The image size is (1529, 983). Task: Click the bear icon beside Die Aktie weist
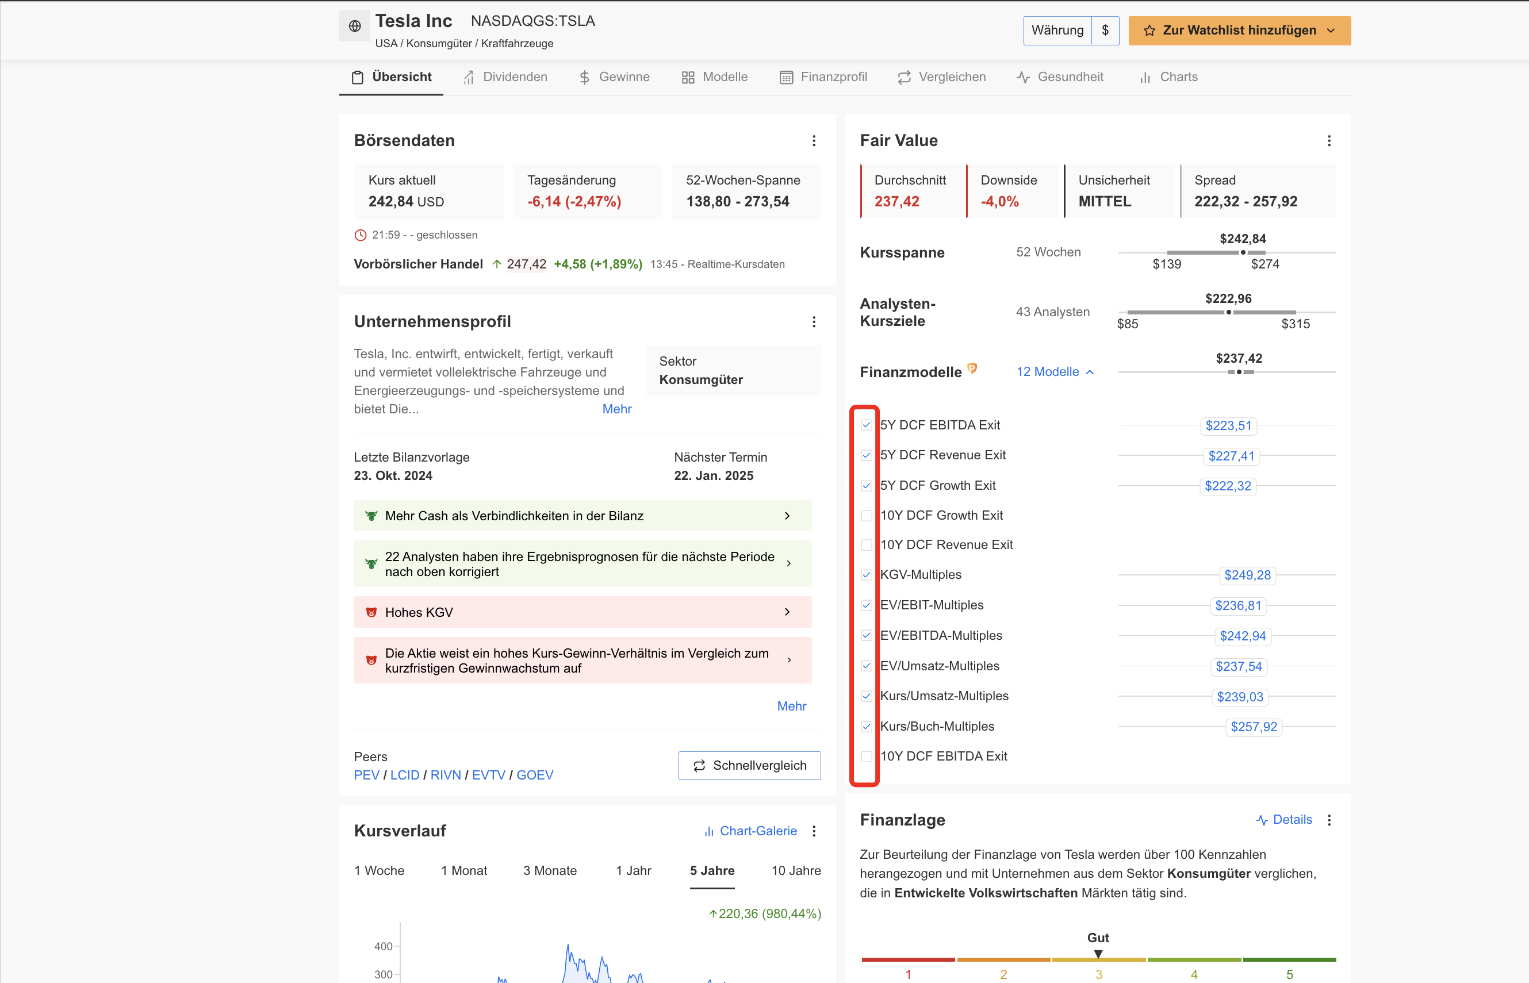(x=371, y=661)
